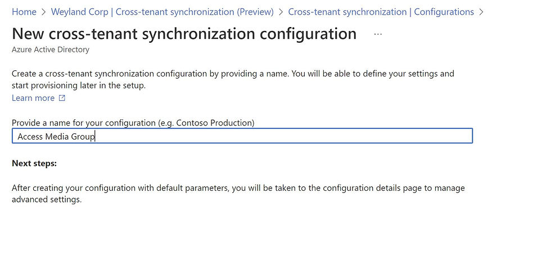Viewport: 551px width, 265px height.
Task: Click the 'Contoso Production' example hint text
Action: click(214, 123)
